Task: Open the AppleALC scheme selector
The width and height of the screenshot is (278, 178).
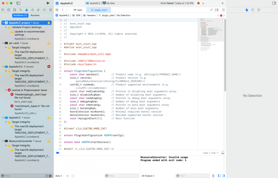Action: click(x=93, y=3)
